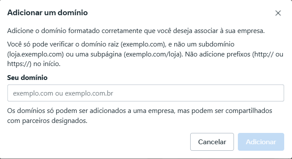Viewport: 292px width, 159px height.
Task: Click the 'Você só pode verificar' paragraph
Action: [145, 54]
